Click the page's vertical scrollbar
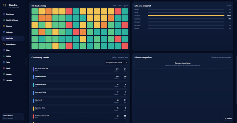Image resolution: width=237 pixels, height=123 pixels. click(236, 80)
